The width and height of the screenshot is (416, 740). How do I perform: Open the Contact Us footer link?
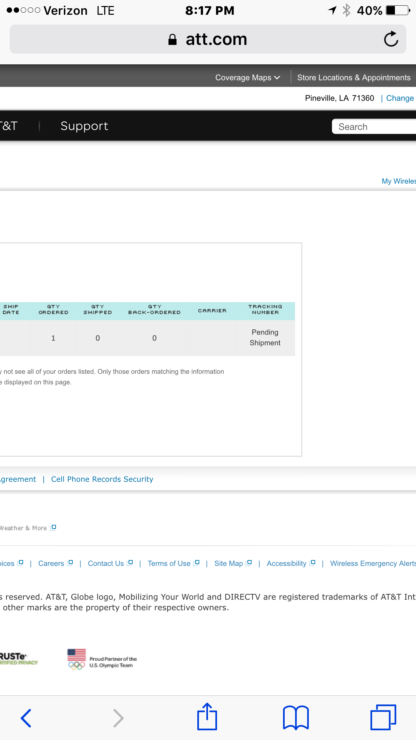[106, 563]
